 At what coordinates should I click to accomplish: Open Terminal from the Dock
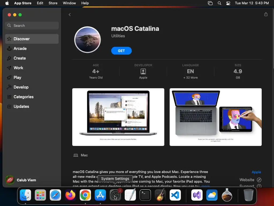145,195
